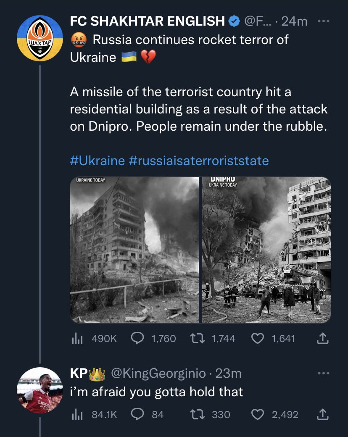Share the KingGeorginio reply

coord(322,415)
